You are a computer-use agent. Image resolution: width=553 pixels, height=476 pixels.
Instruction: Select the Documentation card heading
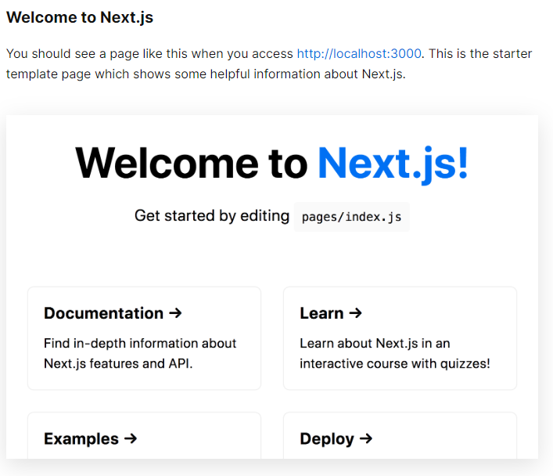click(103, 313)
